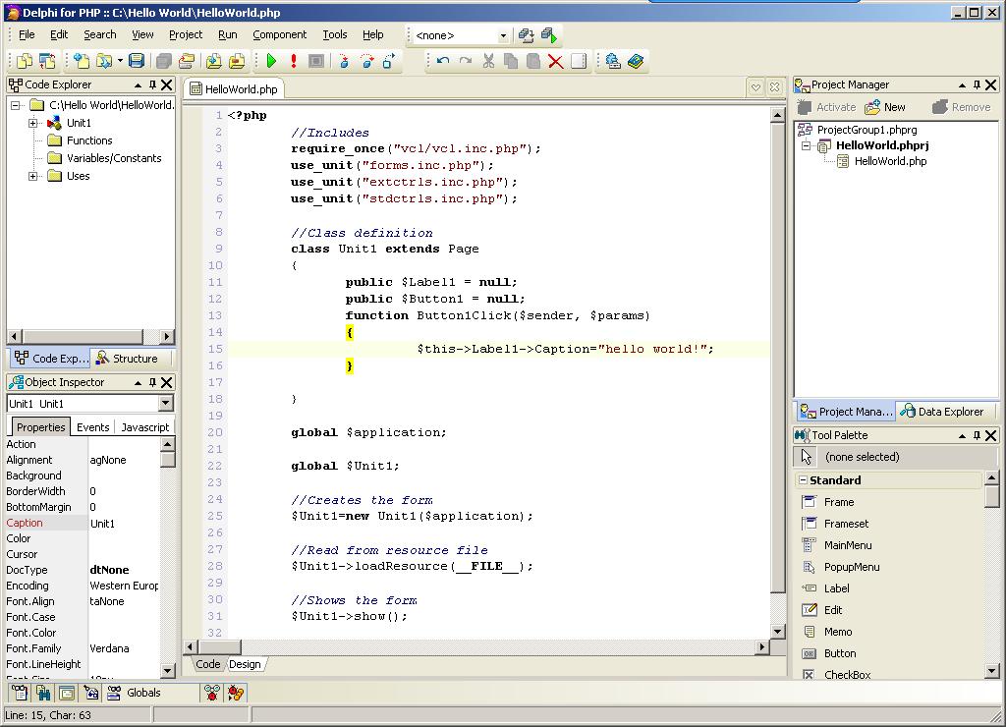Click the run-project icon beside the <none> dropdown

[549, 35]
